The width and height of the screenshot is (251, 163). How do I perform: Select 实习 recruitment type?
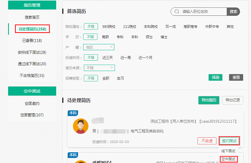[x=120, y=78]
